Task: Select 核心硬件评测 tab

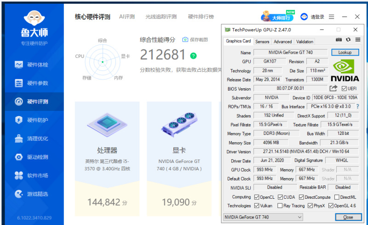Action: pos(92,17)
